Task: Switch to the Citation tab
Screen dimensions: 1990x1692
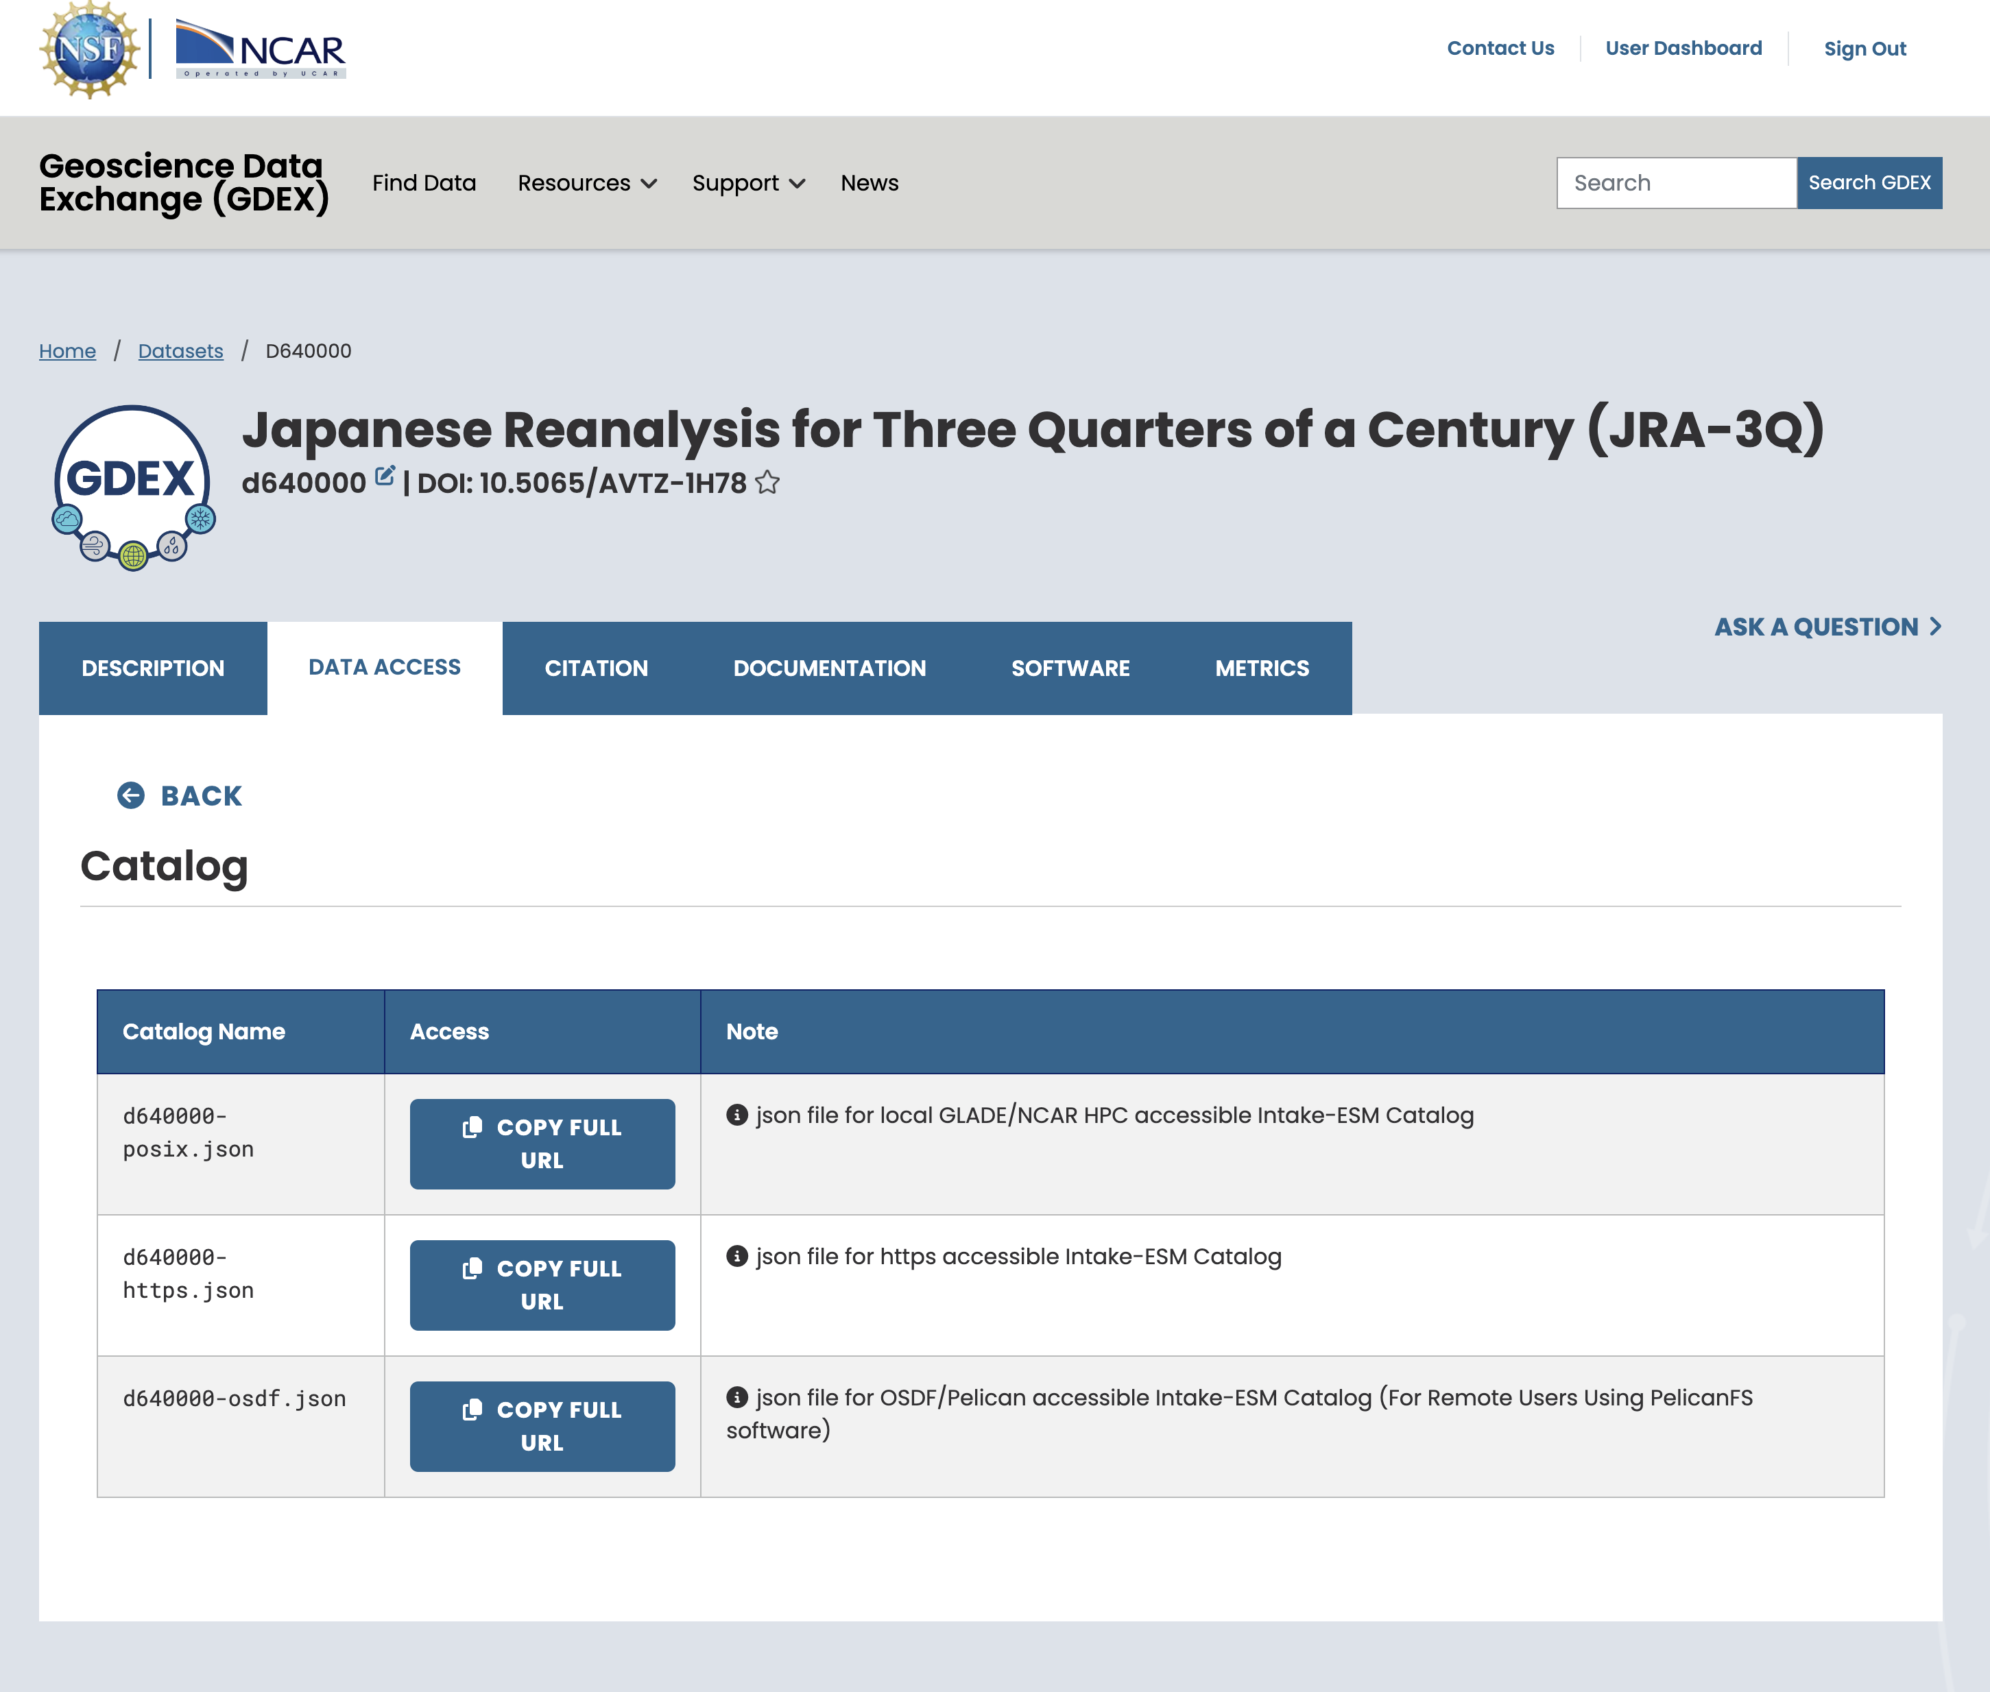Action: tap(596, 668)
